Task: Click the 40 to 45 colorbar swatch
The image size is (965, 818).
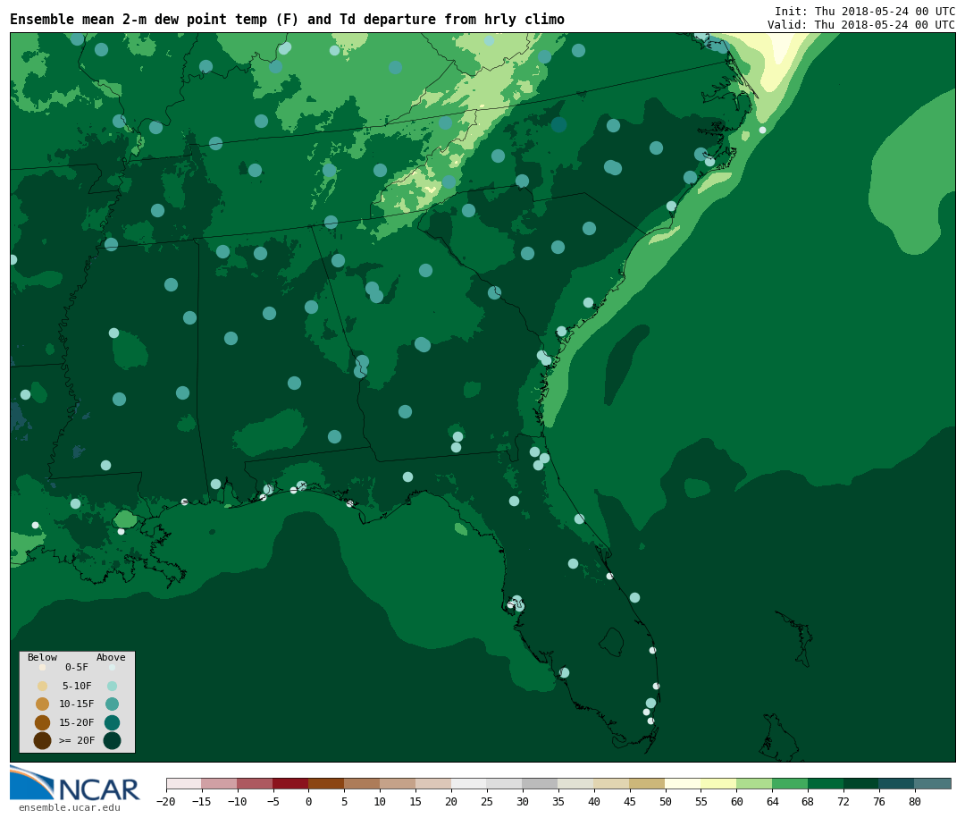Action: point(612,783)
